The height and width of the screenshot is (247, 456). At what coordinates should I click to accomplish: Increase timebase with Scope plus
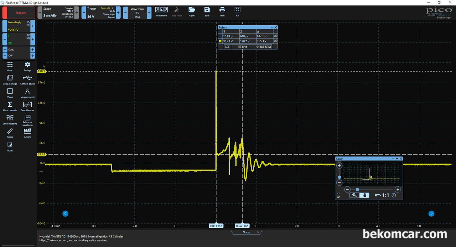[77, 13]
